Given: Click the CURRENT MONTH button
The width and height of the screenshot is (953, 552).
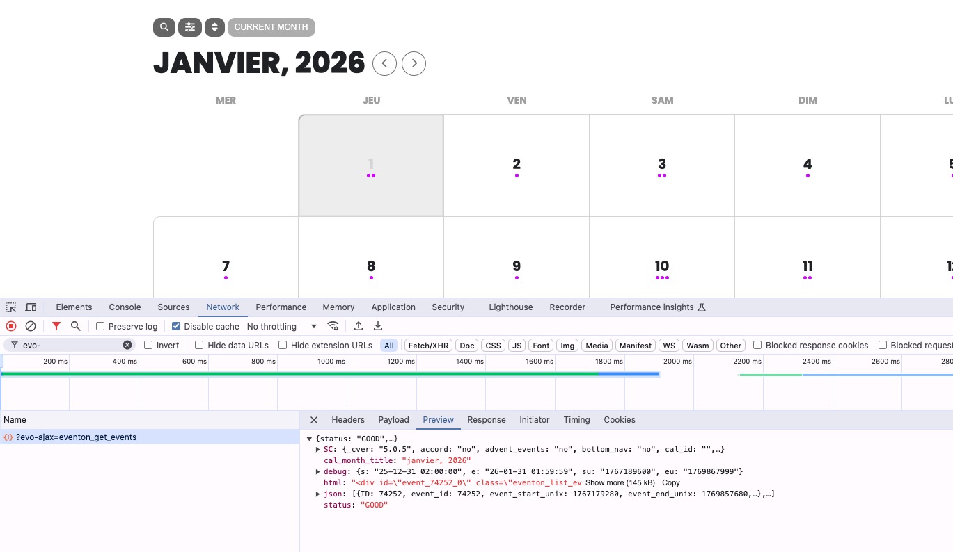Looking at the screenshot, I should pos(271,27).
